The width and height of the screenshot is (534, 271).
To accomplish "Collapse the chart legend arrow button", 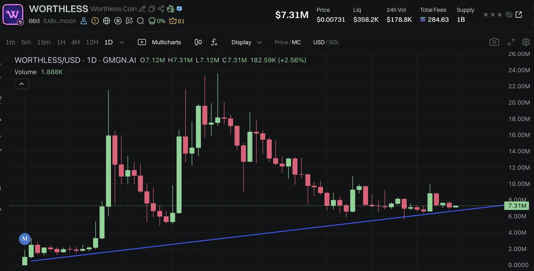I will pyautogui.click(x=21, y=84).
